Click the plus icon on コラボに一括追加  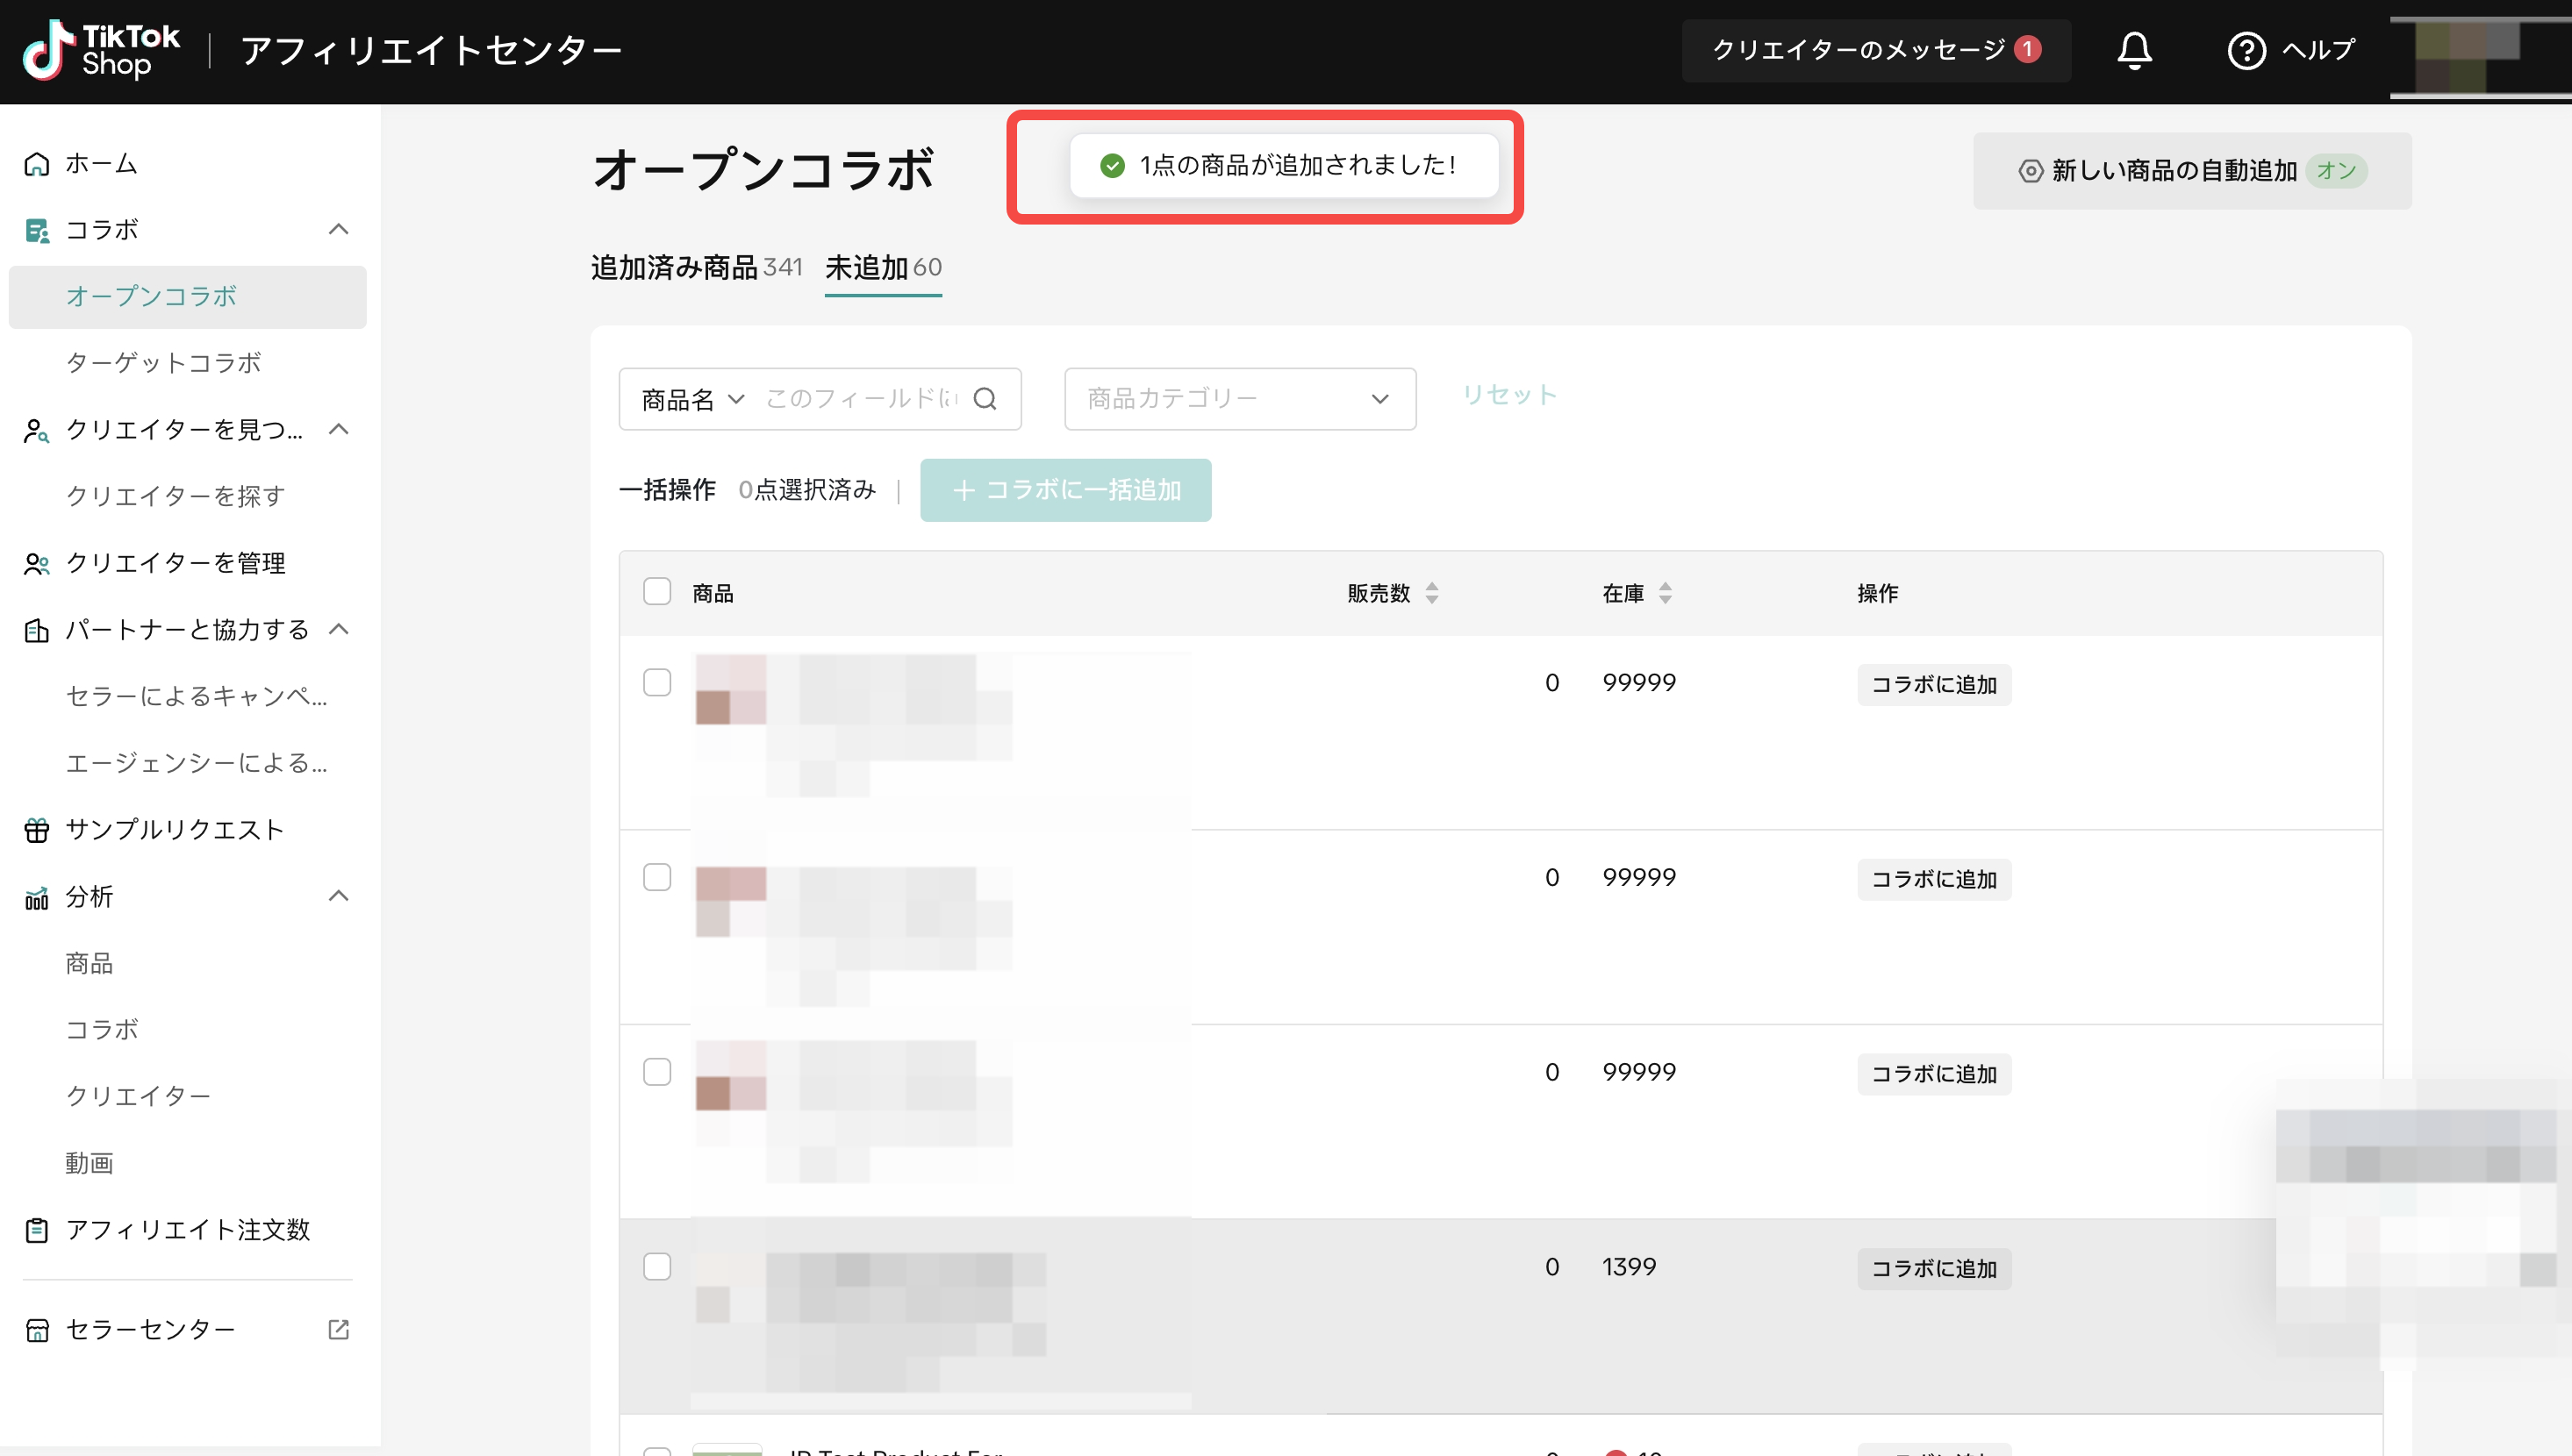tap(964, 490)
